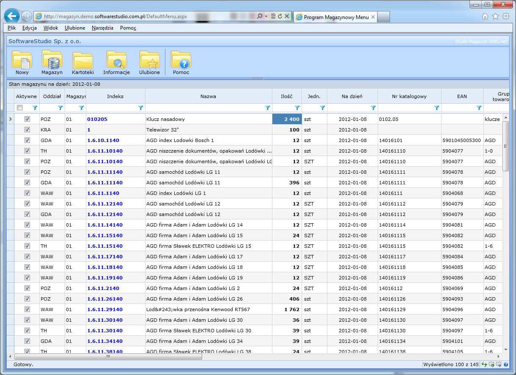Open the Informacje search folder icon
This screenshot has width=516, height=375.
coord(116,60)
